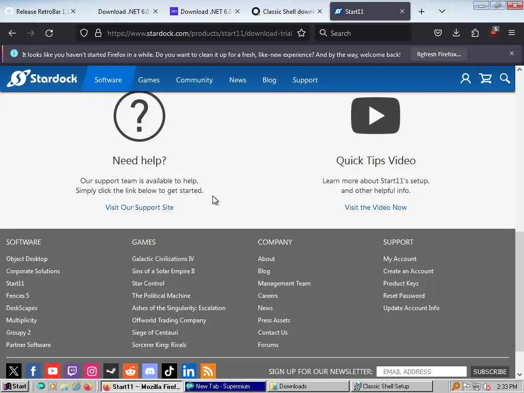Open the Pocket save icon in toolbar
524x393 pixels.
pyautogui.click(x=438, y=33)
